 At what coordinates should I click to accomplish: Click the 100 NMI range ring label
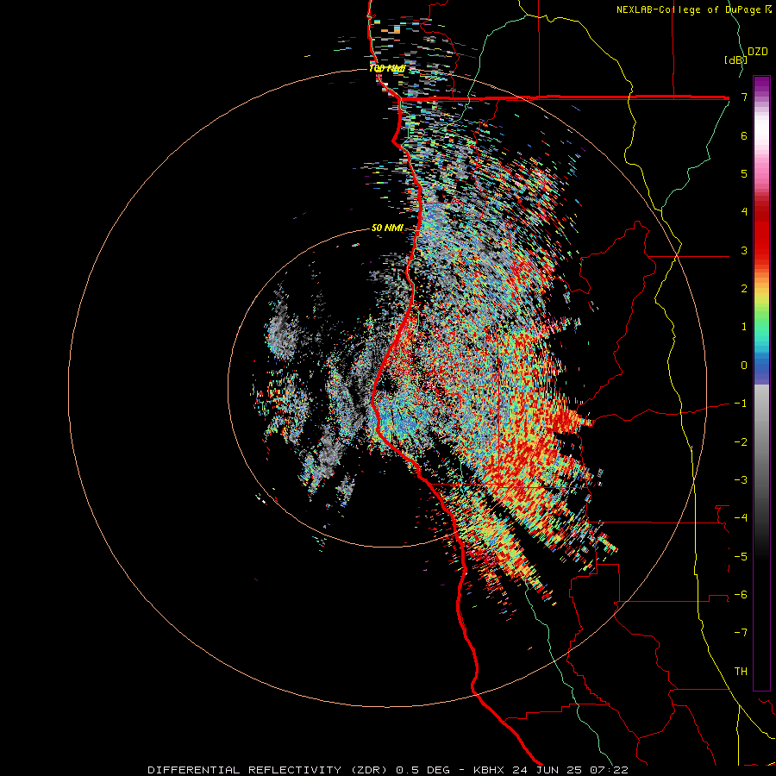pos(387,68)
